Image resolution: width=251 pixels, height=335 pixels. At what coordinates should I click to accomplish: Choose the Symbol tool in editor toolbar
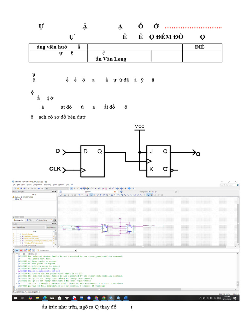(104, 195)
